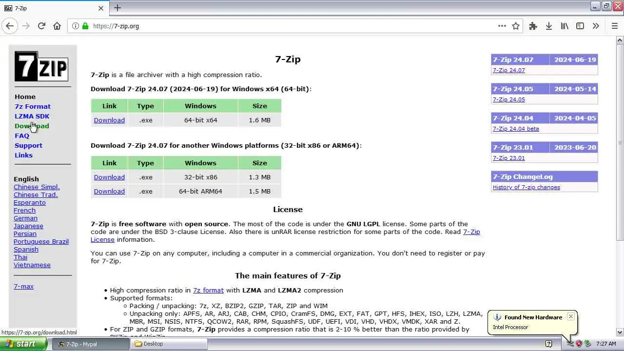Open the hamburger application menu
The height and width of the screenshot is (351, 624).
615,26
